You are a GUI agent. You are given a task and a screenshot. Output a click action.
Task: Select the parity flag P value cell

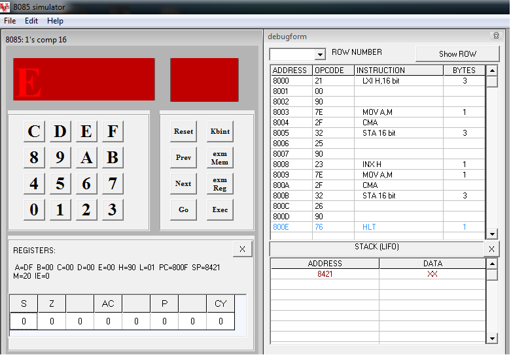(164, 321)
